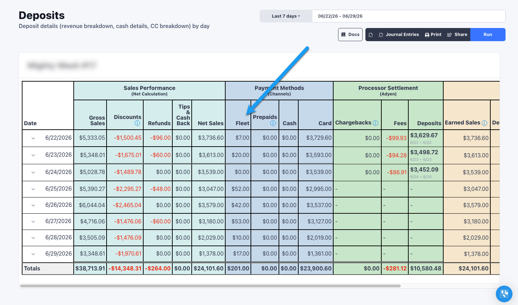Image resolution: width=518 pixels, height=305 pixels.
Task: Click the CSV export file icon
Action: 371,35
